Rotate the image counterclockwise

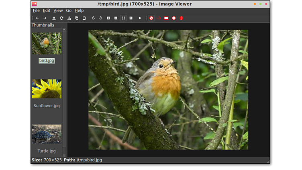pyautogui.click(x=101, y=18)
